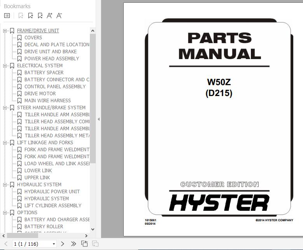Select LIFT CYLINDER ASSEMBLY bookmark
Screen dimensions: 303x250
[x=53, y=206]
